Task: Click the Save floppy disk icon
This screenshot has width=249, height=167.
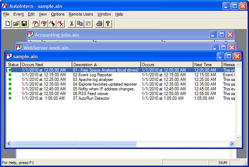Action: (24, 24)
